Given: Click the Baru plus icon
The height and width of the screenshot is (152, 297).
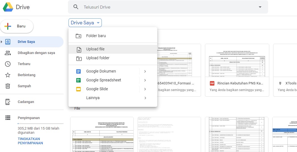Looking at the screenshot, I should [x=7, y=26].
